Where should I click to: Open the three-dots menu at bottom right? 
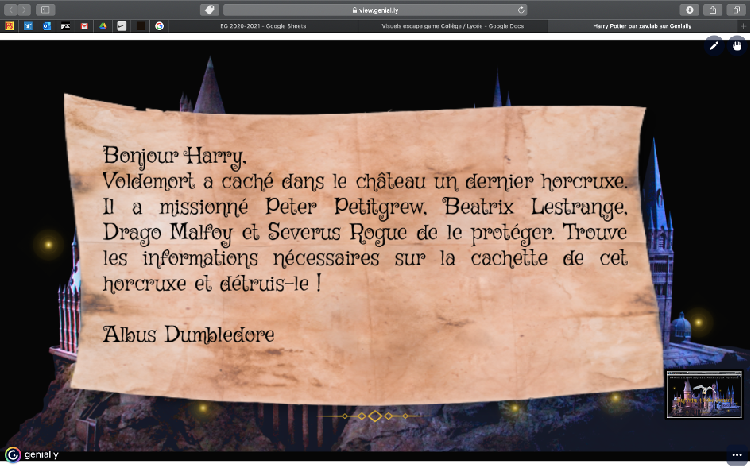737,454
